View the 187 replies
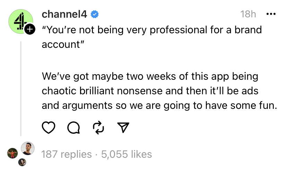 click(x=67, y=154)
